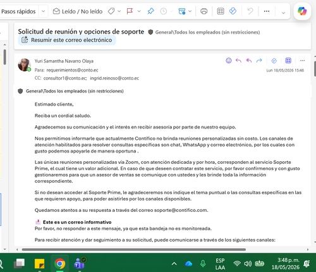Open the snooze clock dropdown arrow
The height and width of the screenshot is (272, 316).
[171, 11]
